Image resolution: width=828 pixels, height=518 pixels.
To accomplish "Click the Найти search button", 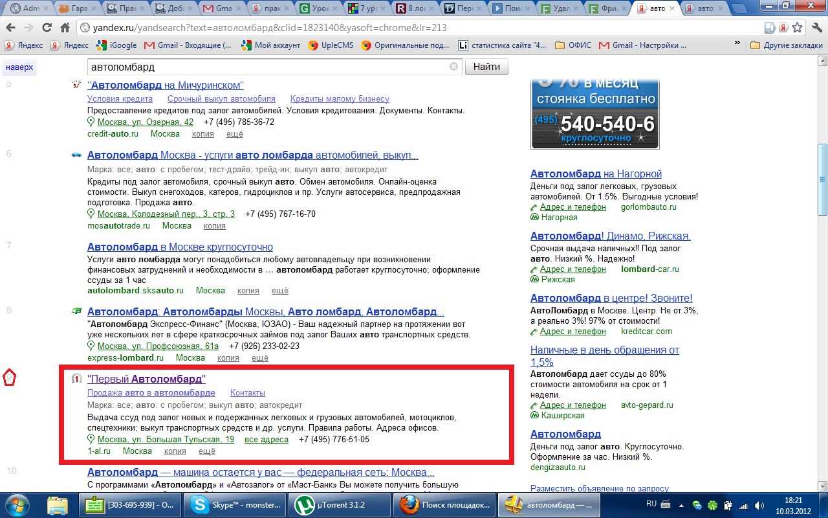I will point(486,67).
